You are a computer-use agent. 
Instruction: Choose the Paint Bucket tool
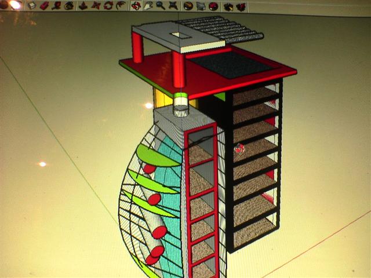click(70, 6)
